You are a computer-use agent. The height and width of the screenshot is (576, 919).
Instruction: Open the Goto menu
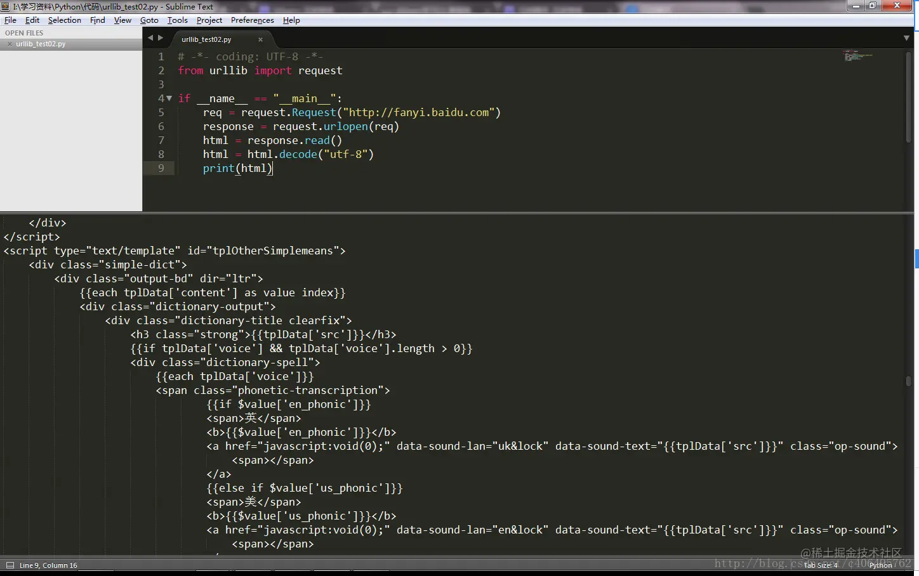pos(149,20)
